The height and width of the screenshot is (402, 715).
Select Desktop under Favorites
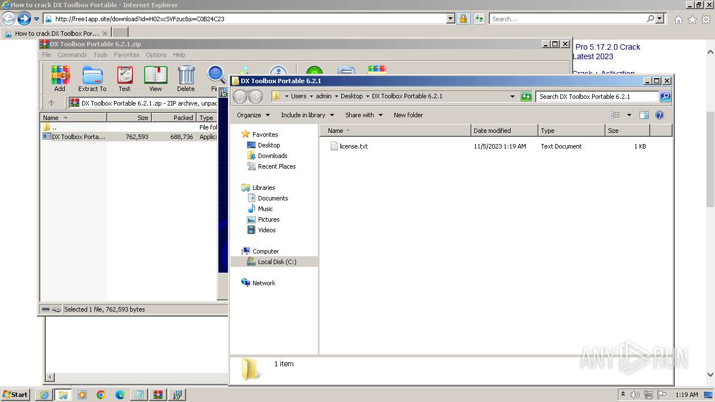[269, 145]
